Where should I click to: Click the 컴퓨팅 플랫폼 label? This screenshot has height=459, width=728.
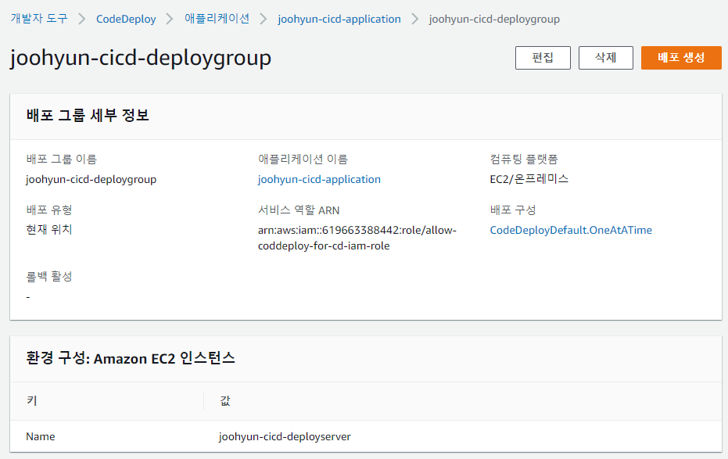[524, 160]
